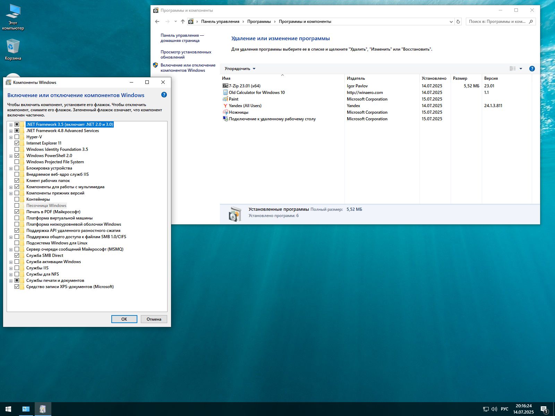The width and height of the screenshot is (555, 416).
Task: Uncheck Средство записи XPS-документов checkbox
Action: point(17,287)
